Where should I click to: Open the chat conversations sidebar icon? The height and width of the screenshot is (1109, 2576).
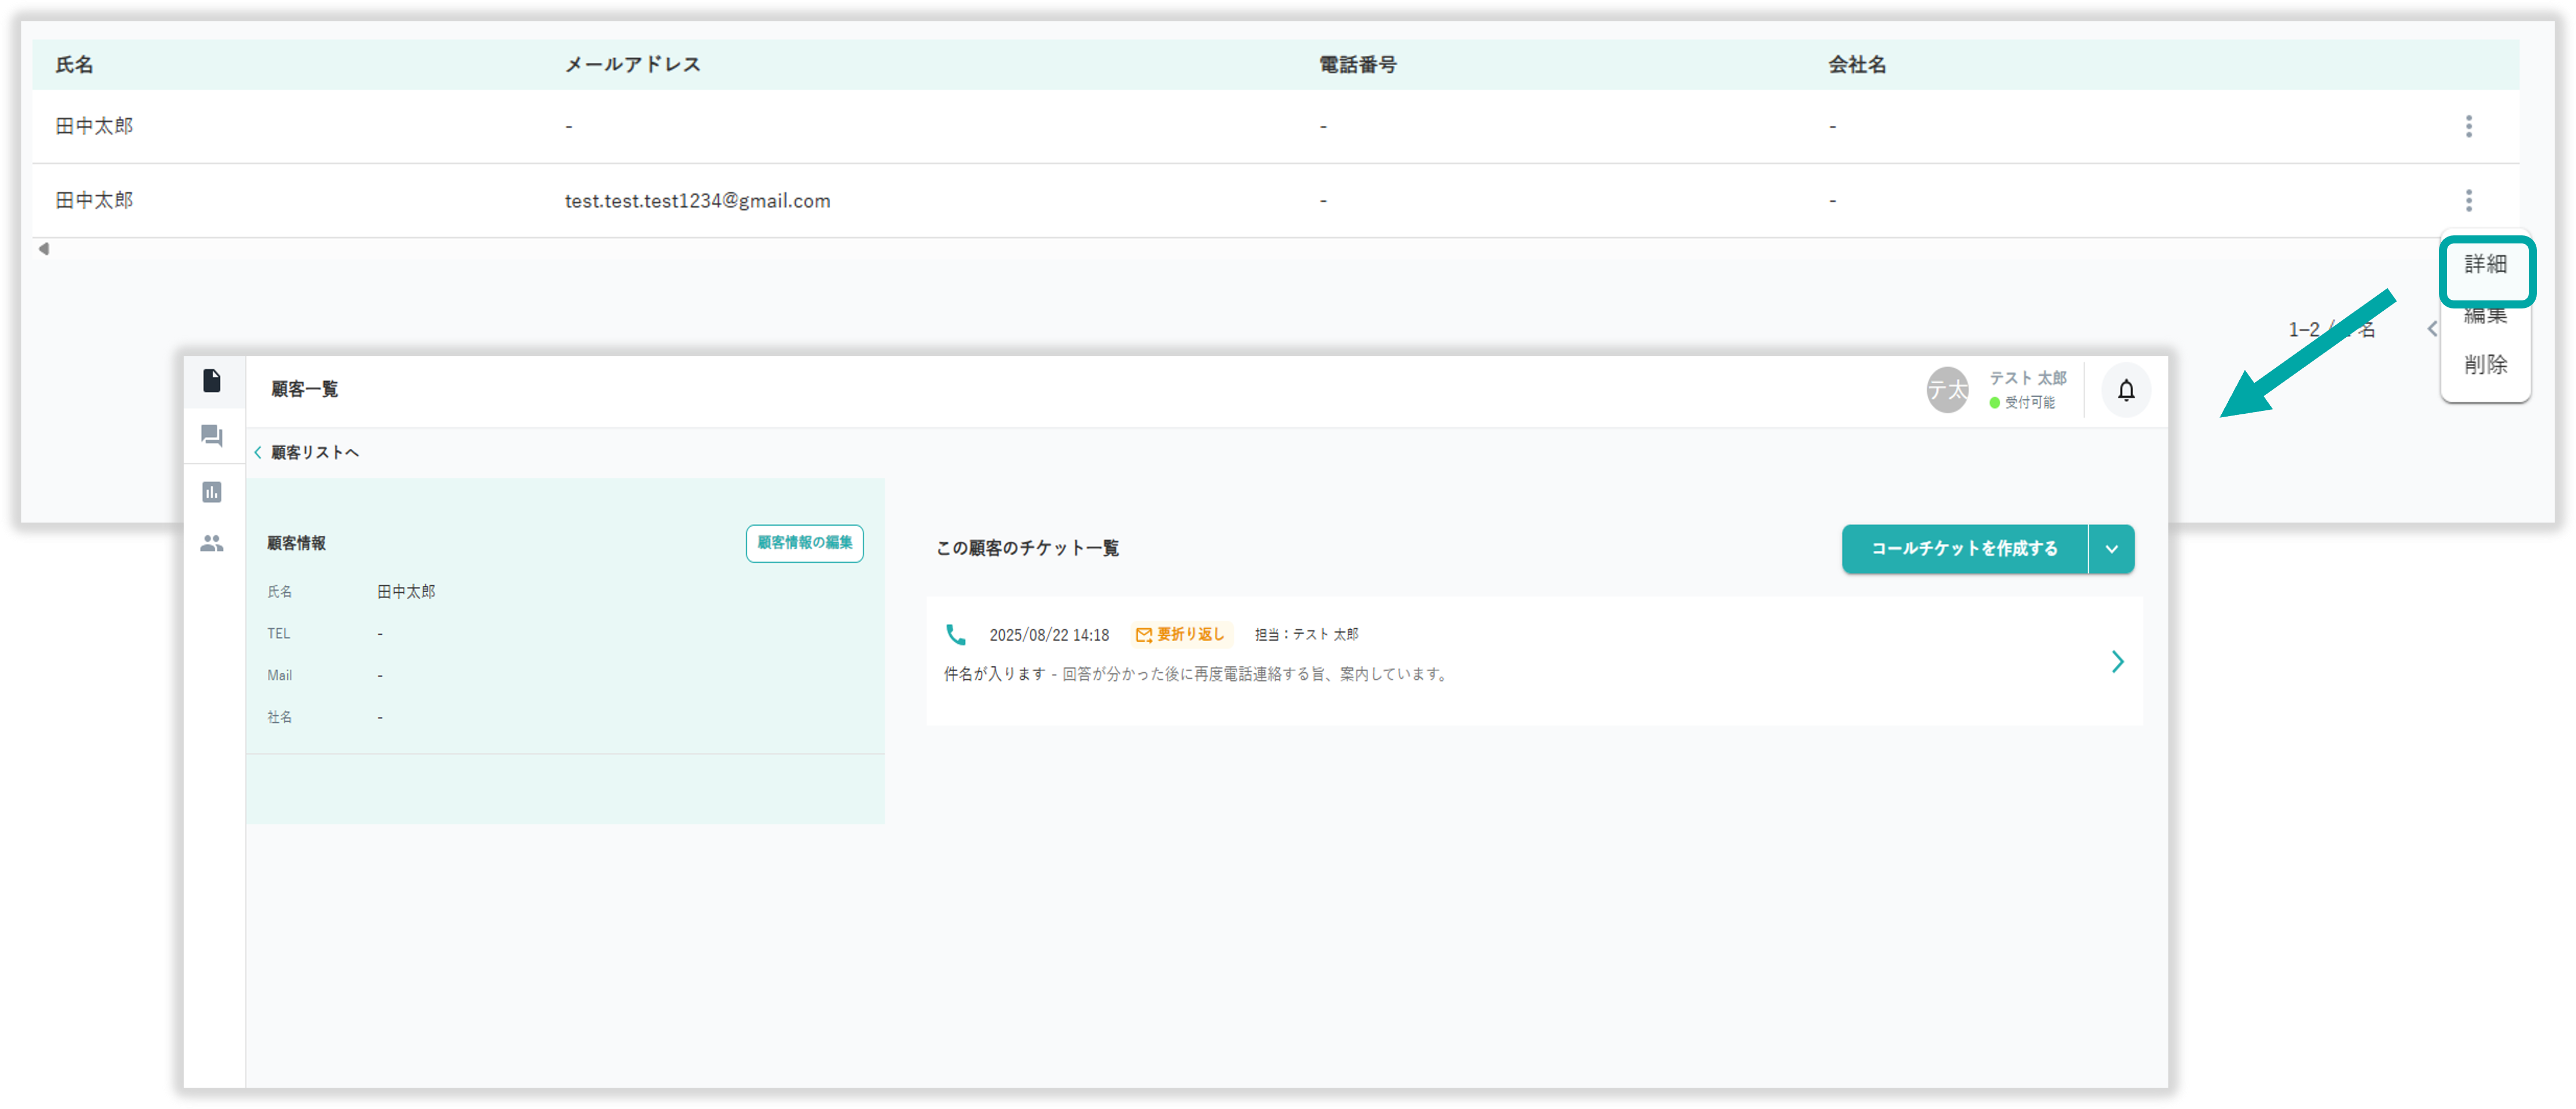(x=212, y=437)
